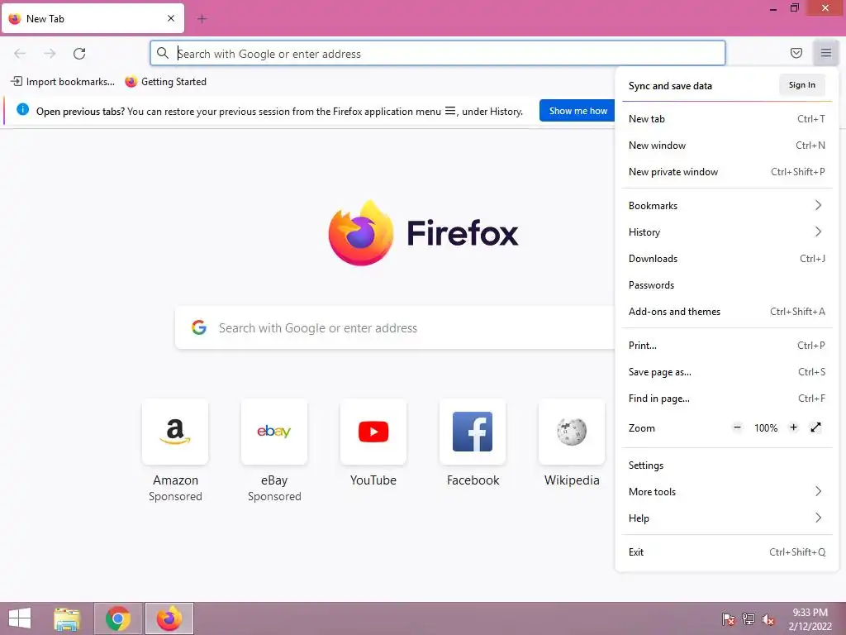This screenshot has height=635, width=846.
Task: Switch to Chrome in taskbar
Action: [x=118, y=618]
